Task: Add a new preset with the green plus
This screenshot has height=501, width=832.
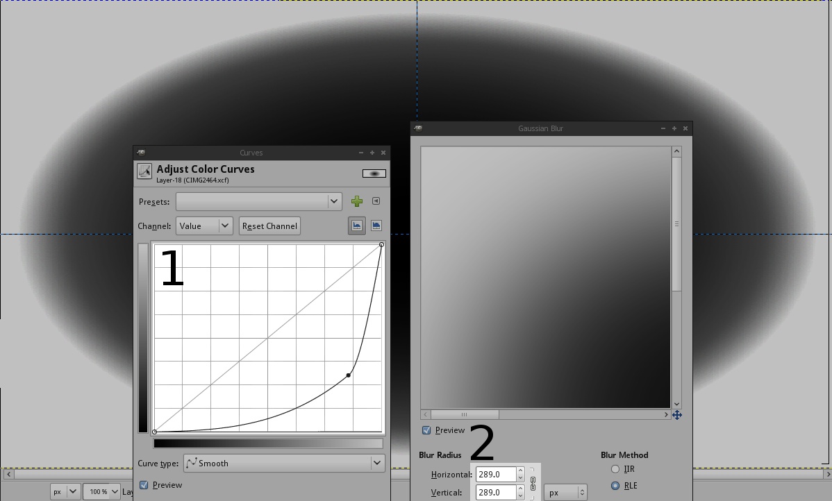Action: 357,201
